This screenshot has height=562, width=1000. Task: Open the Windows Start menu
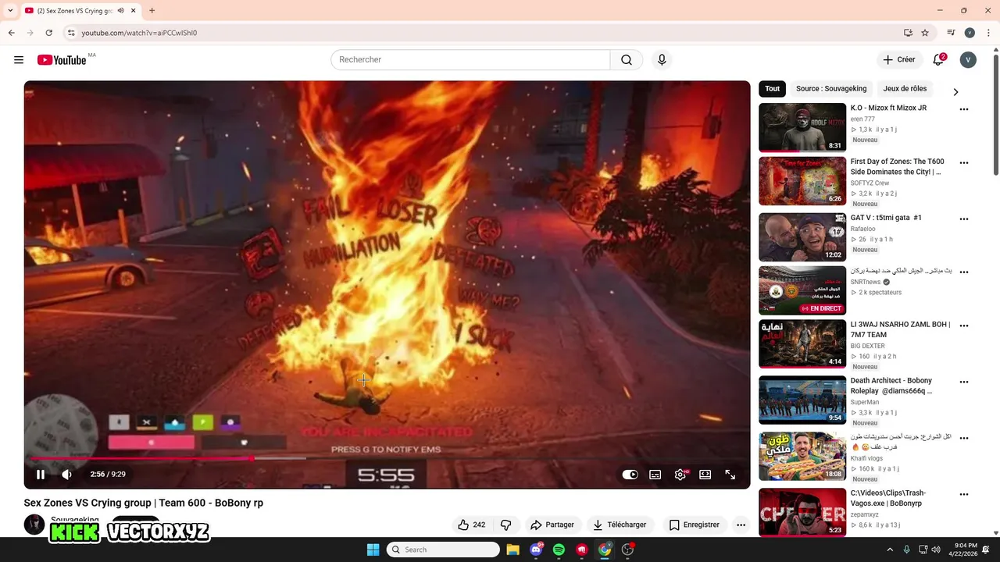(x=373, y=550)
